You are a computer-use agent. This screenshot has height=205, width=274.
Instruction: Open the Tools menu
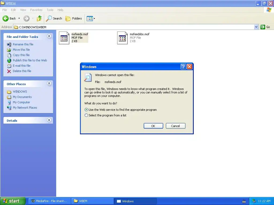coord(50,10)
